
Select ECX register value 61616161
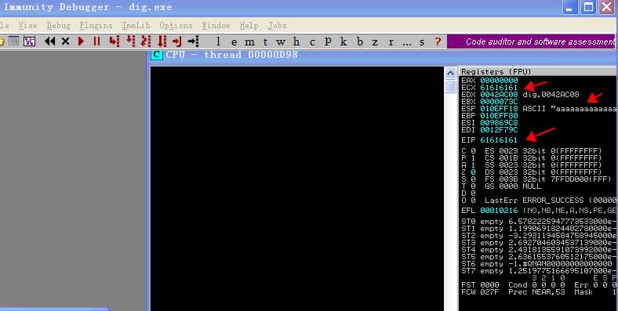(499, 88)
